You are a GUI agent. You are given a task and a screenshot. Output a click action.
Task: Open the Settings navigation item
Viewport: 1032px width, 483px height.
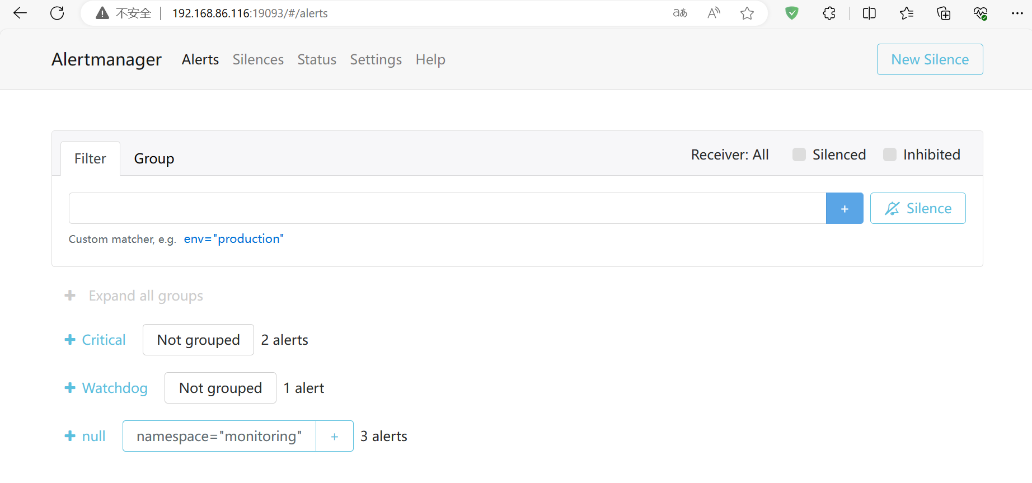click(x=376, y=59)
